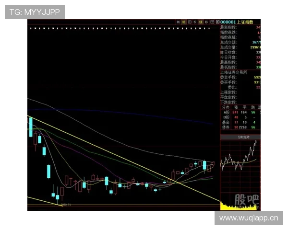Click the 今日开盘 label
Image resolution: width=288 pixels, height=230 pixels.
(x=228, y=57)
